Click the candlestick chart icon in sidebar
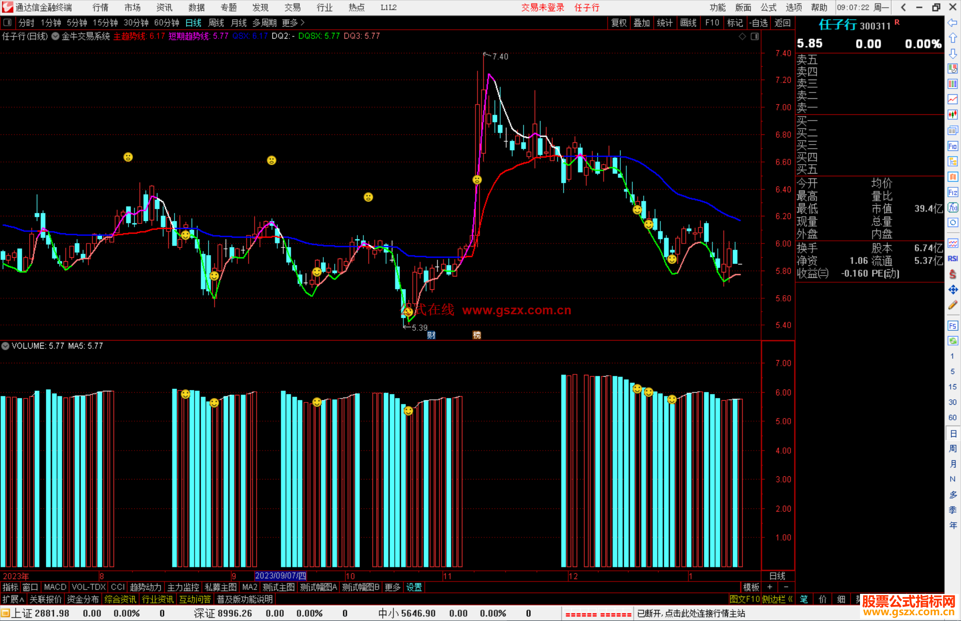Screen dimensions: 961x621 click(x=953, y=115)
